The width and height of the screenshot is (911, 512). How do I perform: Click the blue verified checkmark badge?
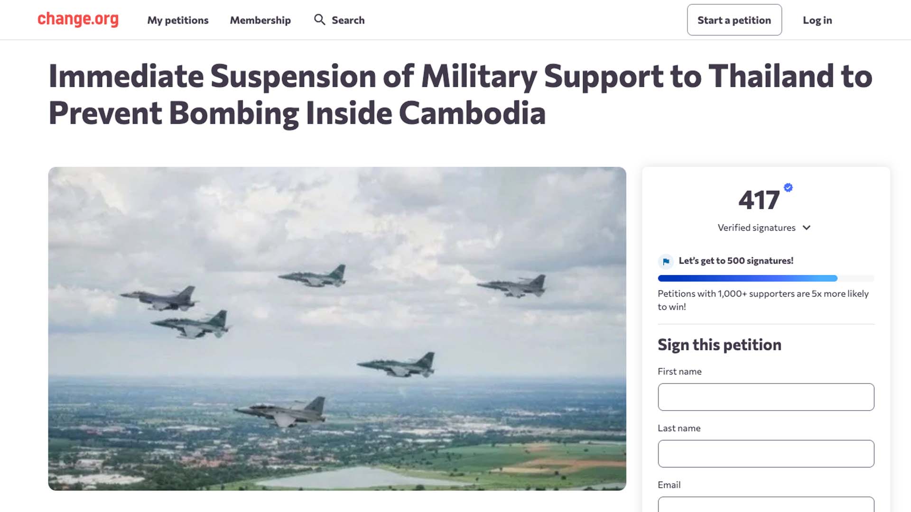tap(788, 188)
